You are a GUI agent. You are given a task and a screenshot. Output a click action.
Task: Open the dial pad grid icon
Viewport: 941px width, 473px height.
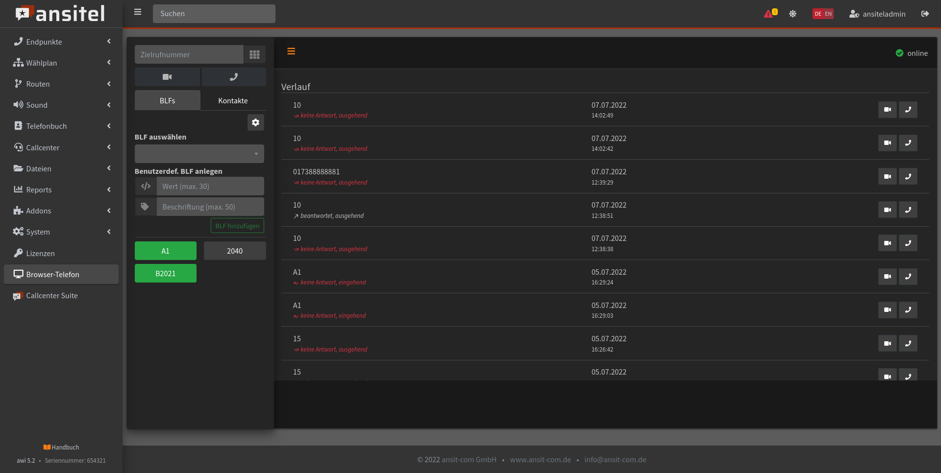tap(254, 54)
